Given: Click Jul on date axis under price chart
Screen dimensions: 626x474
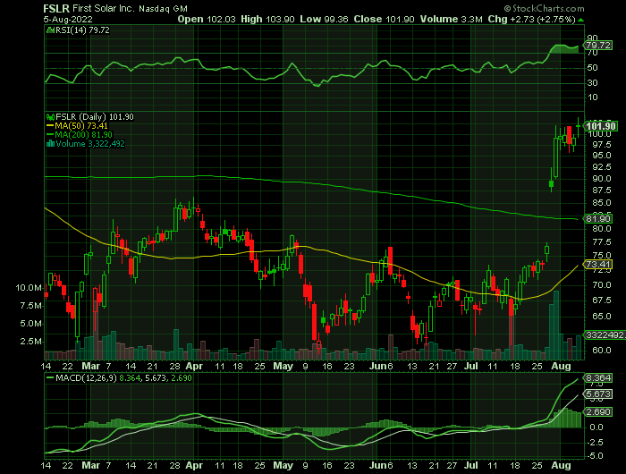Looking at the screenshot, I should pos(472,366).
